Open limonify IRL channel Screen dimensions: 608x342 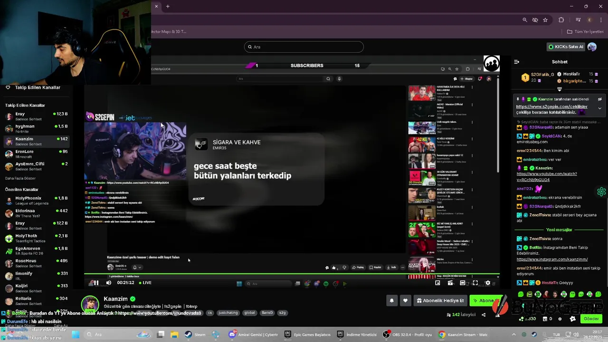[x=37, y=276]
